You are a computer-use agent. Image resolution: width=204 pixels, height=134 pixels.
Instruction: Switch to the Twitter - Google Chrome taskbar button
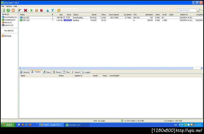[x=52, y=125]
